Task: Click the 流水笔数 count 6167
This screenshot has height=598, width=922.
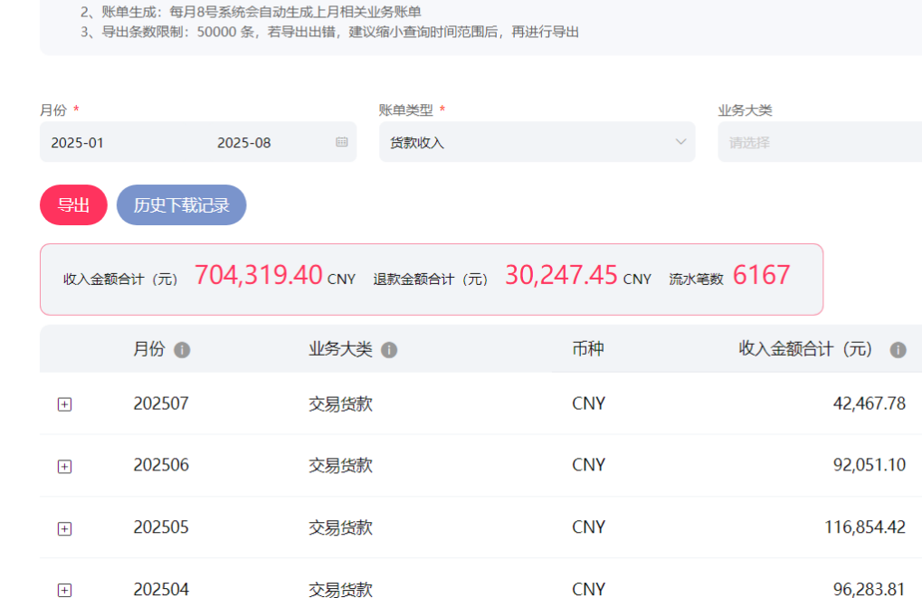Action: [x=761, y=275]
